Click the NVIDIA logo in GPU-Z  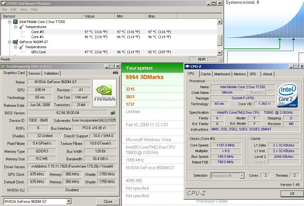tap(104, 93)
